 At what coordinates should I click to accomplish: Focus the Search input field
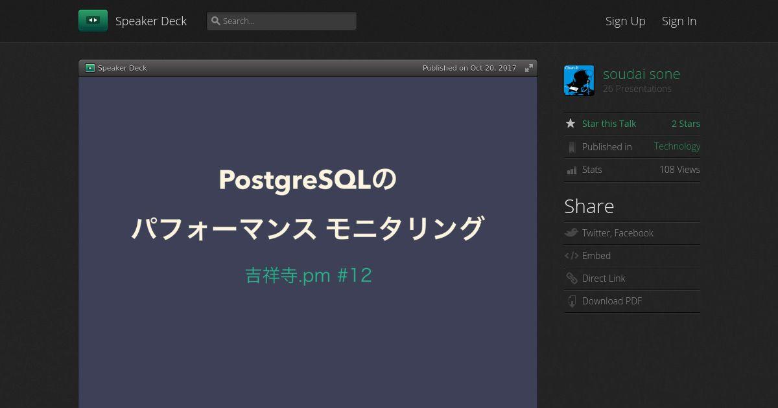pos(281,21)
